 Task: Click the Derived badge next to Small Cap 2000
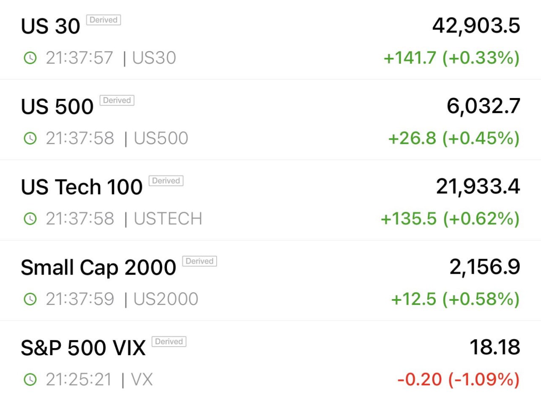tap(199, 261)
